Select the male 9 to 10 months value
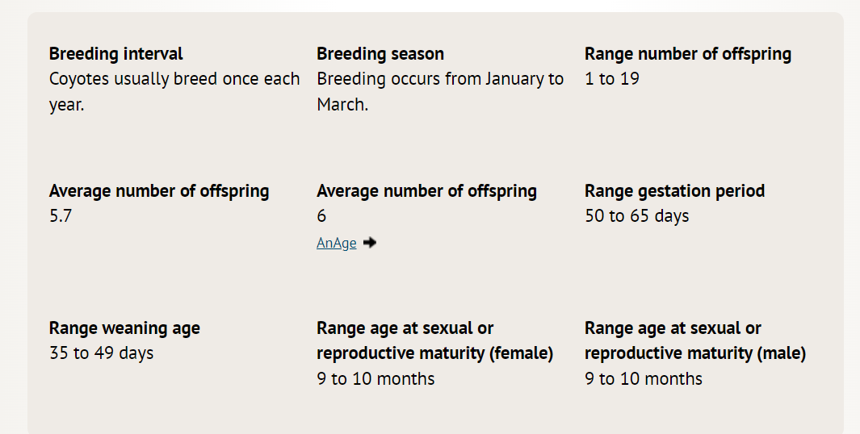Viewport: 860px width, 434px height. (x=644, y=378)
